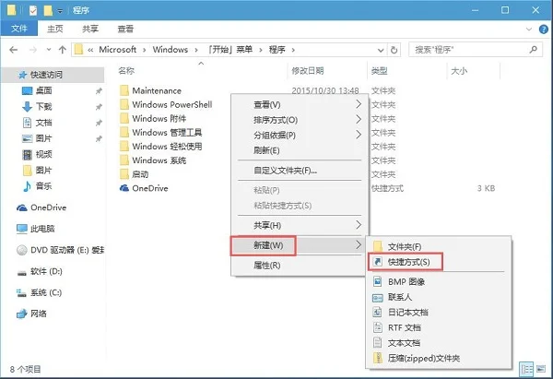This screenshot has width=553, height=379.
Task: Create a new 快捷方式(S) from submenu
Action: pyautogui.click(x=439, y=262)
